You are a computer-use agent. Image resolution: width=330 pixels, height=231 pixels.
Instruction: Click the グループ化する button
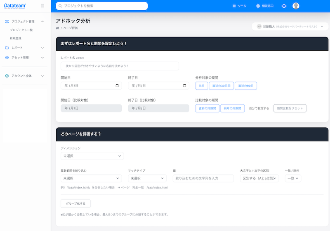pos(75,203)
